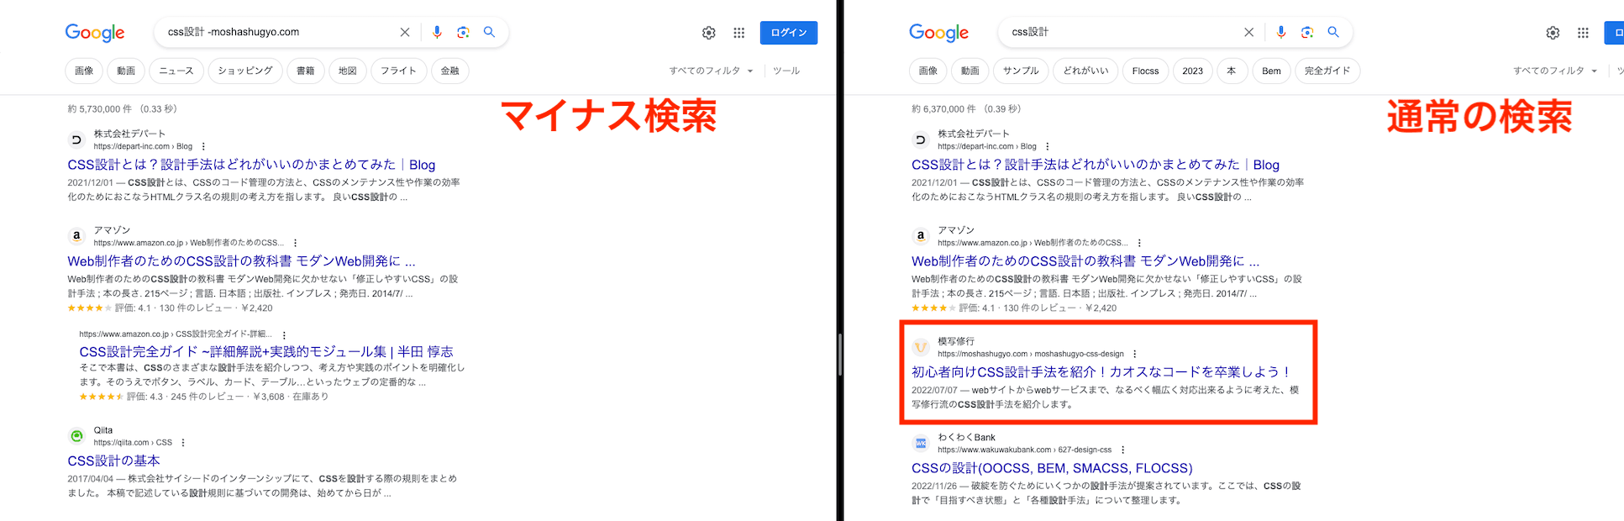Select the フライト filter
The width and height of the screenshot is (1624, 521).
[398, 71]
